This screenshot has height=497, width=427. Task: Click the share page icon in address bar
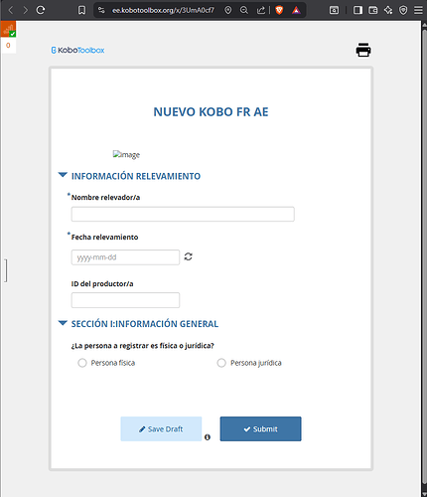click(x=261, y=10)
